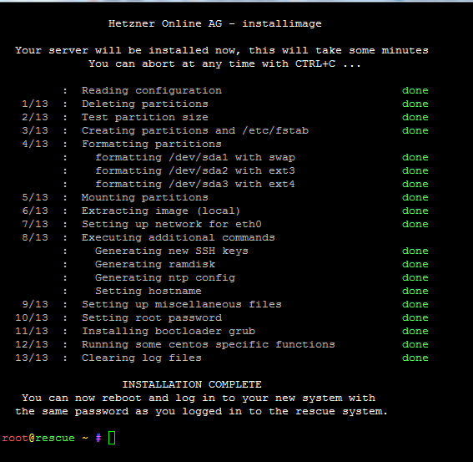Click 'the same password as you logged in' line
Viewport: 473px width, 462px height.
pyautogui.click(x=202, y=411)
